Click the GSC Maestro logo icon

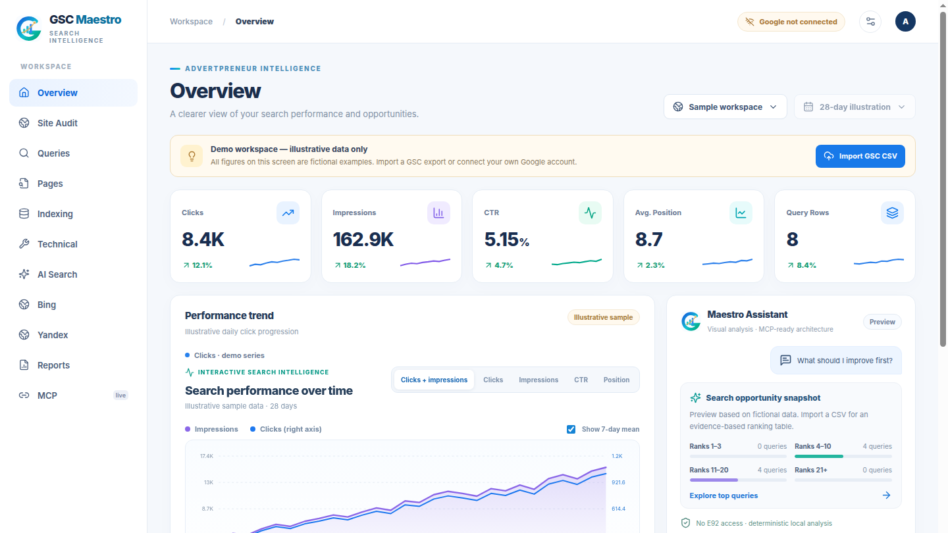click(28, 28)
